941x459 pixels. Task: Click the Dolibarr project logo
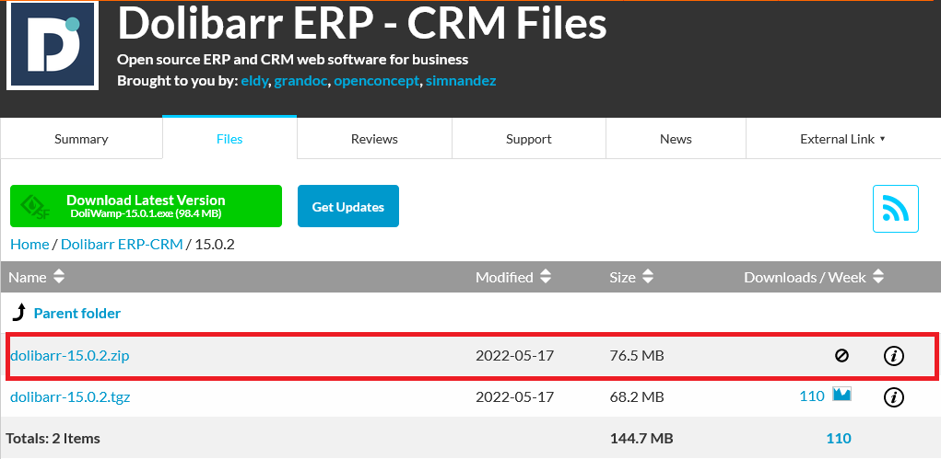pyautogui.click(x=53, y=46)
